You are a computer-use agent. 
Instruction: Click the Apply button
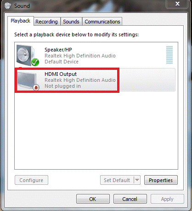(x=167, y=199)
